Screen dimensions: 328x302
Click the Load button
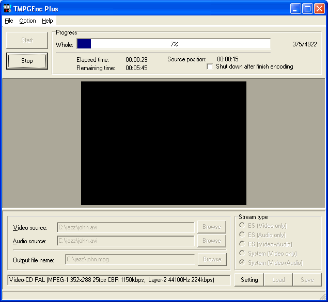pyautogui.click(x=278, y=280)
